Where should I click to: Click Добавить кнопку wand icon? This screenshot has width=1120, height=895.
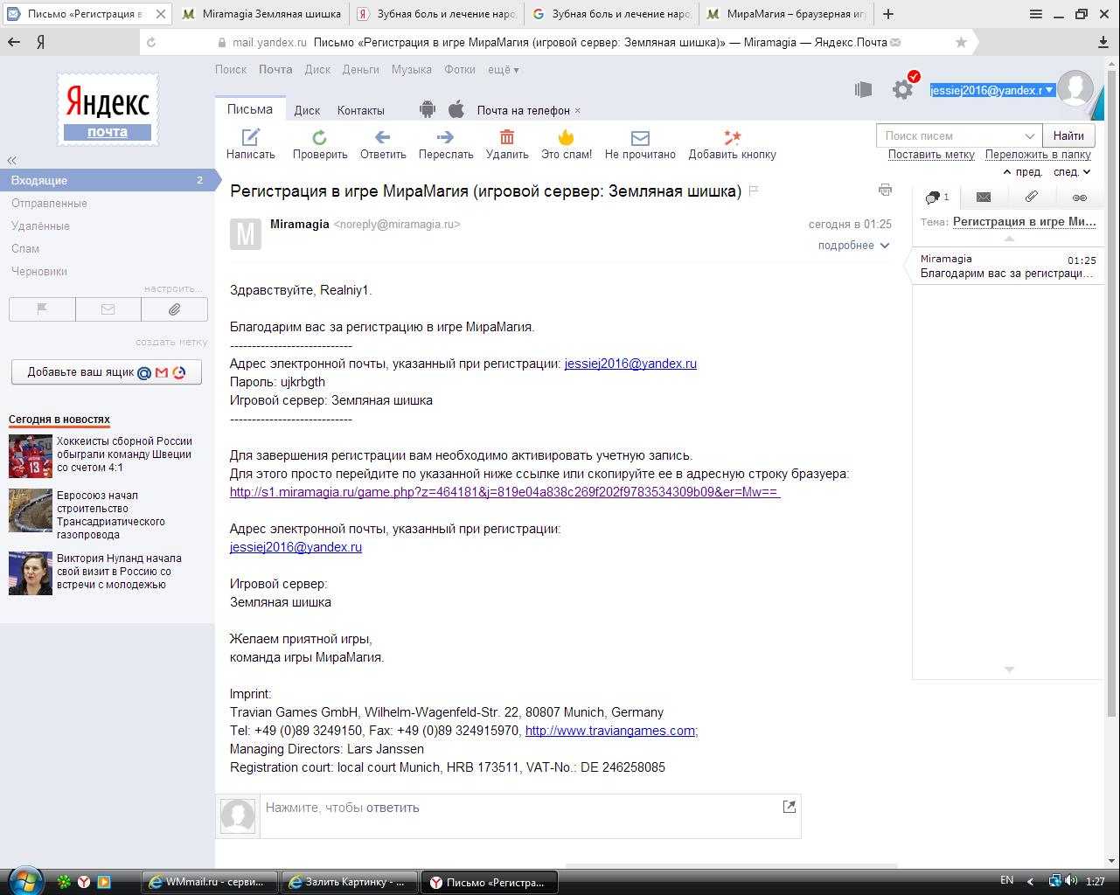click(x=733, y=137)
